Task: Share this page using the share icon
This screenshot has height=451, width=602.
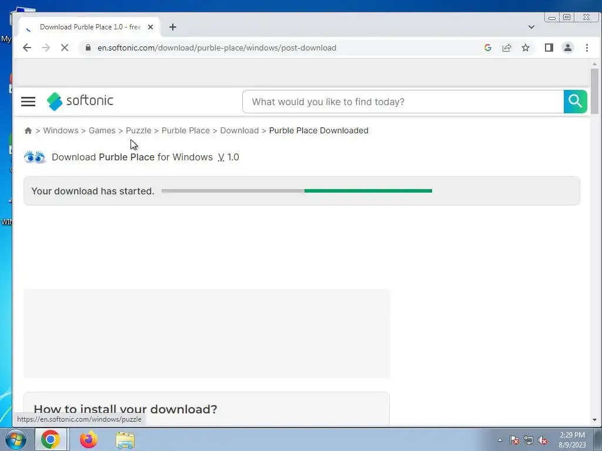Action: click(x=507, y=48)
